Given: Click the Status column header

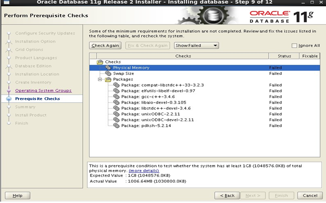Looking at the screenshot, I should tap(284, 56).
